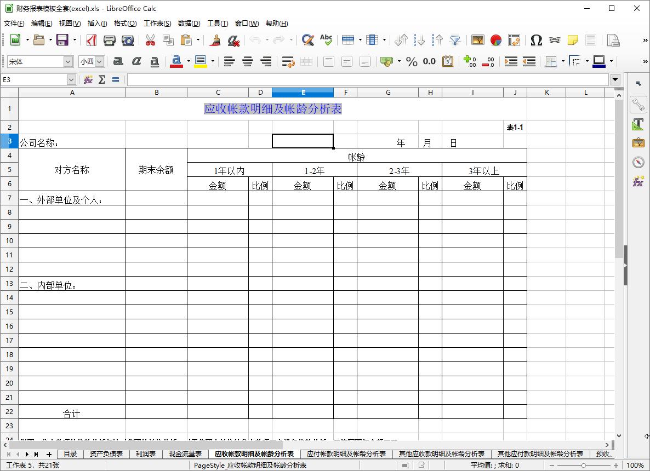Toggle underline on the selected cell
650x471 pixels.
coord(154,61)
